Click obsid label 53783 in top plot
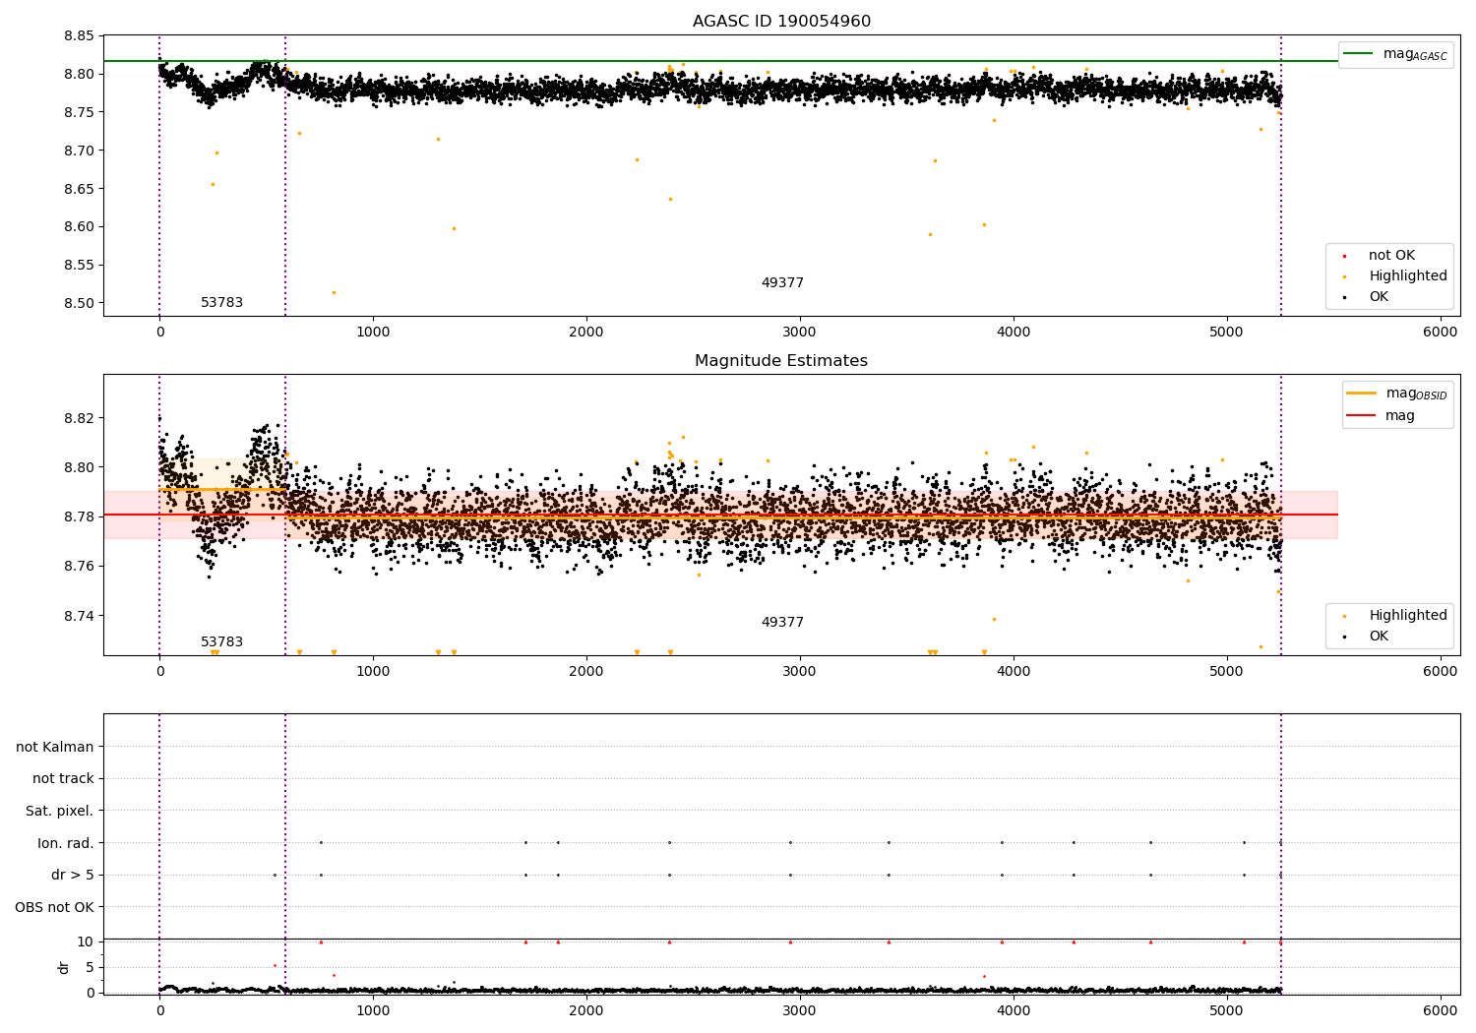1476x1033 pixels. click(222, 303)
